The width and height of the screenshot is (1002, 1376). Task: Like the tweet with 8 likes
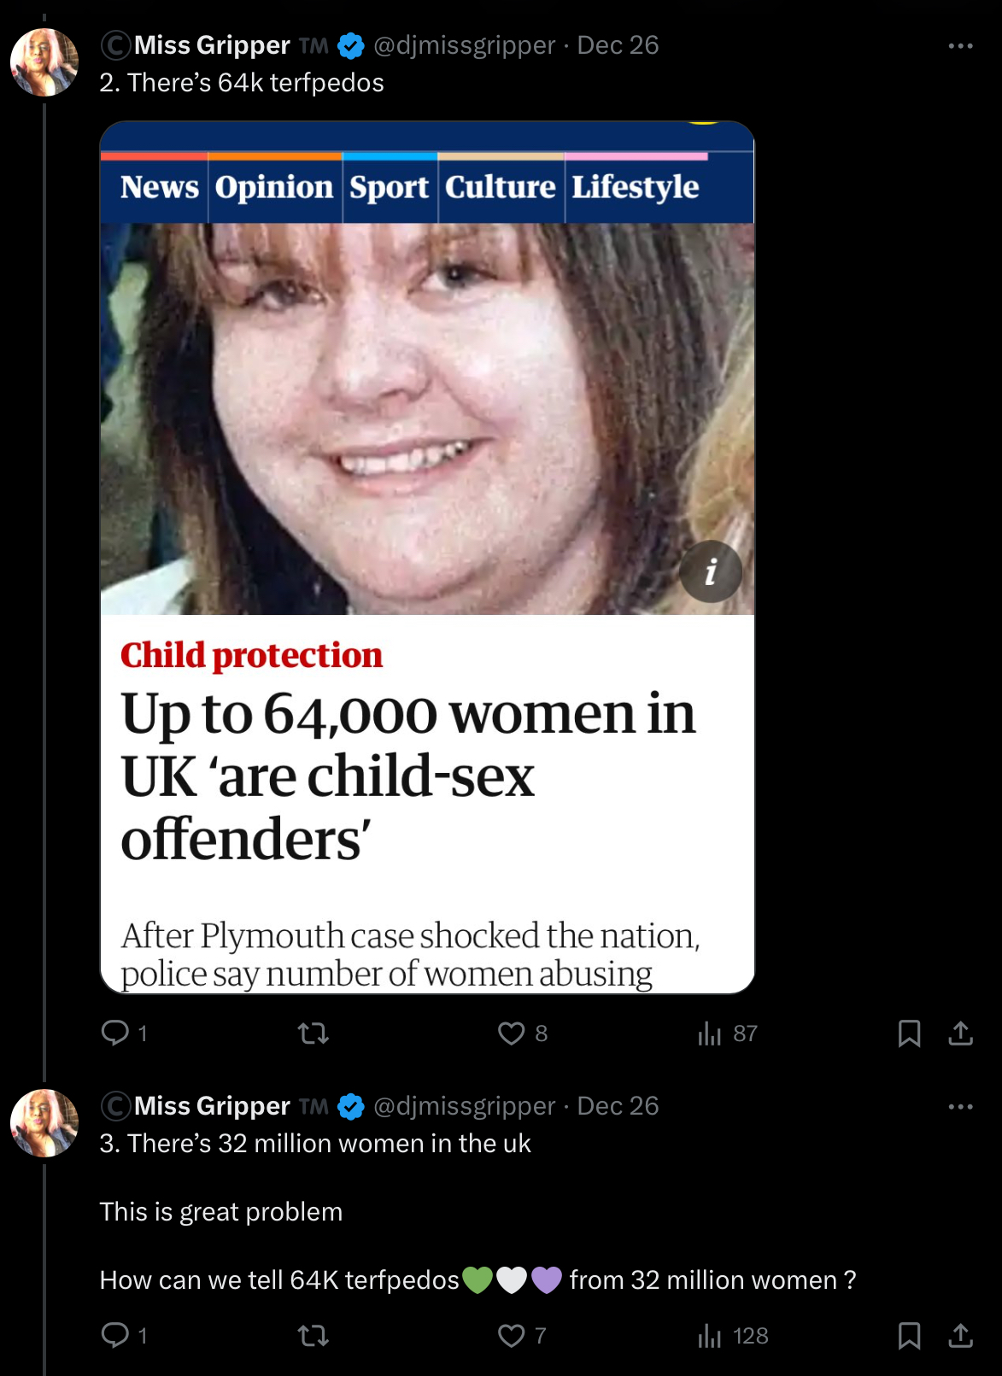tap(523, 1033)
